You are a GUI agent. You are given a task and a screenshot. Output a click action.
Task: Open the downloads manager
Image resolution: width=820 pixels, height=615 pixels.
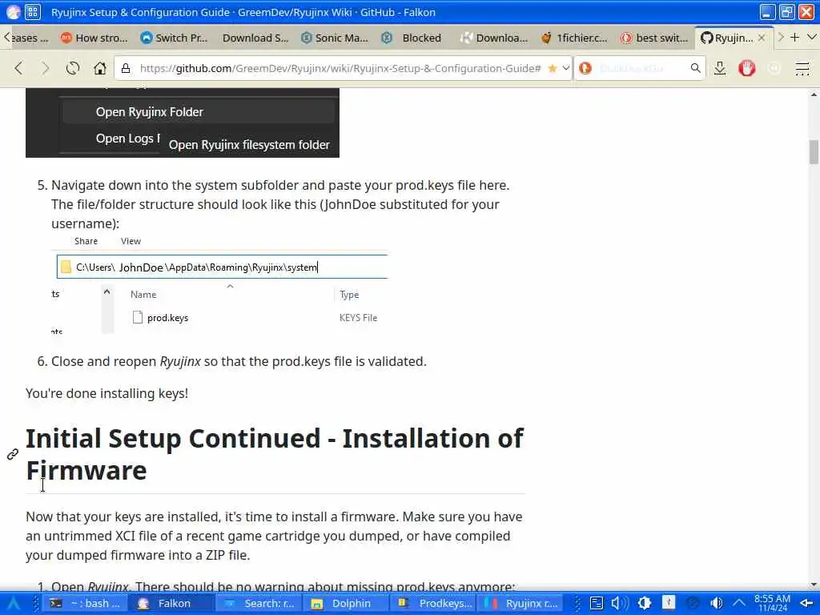tap(720, 68)
